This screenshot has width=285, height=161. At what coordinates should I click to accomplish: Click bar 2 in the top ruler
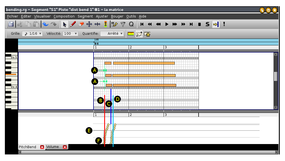click(131, 47)
